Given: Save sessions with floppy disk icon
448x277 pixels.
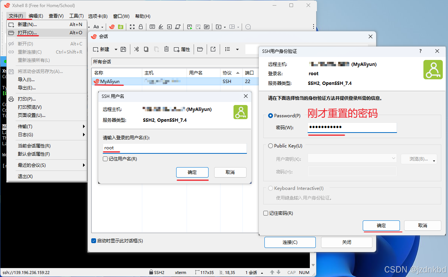Looking at the screenshot, I should (x=123, y=49).
